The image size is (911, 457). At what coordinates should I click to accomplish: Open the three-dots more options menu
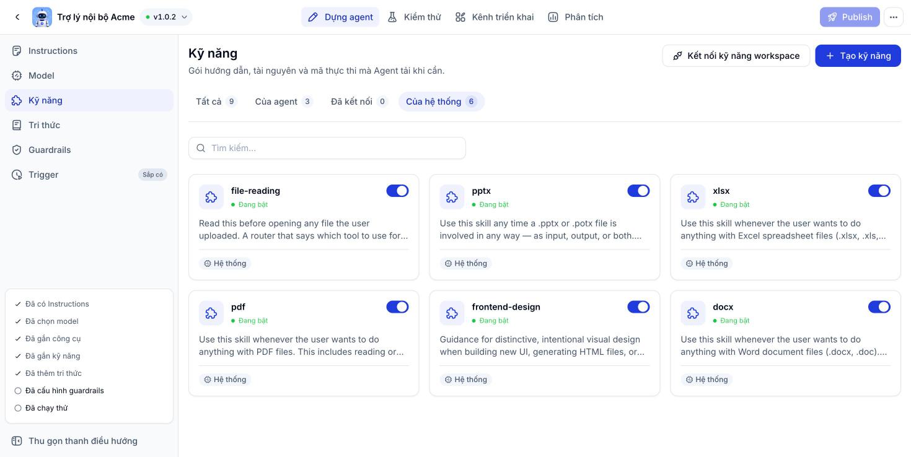(x=893, y=17)
